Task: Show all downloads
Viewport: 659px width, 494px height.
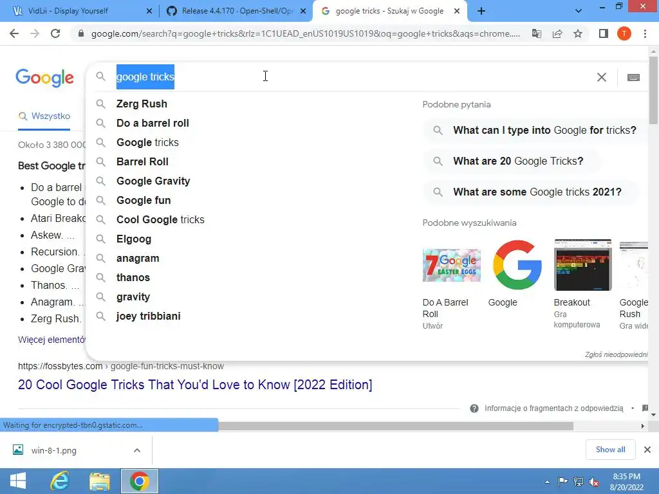Action: point(610,450)
